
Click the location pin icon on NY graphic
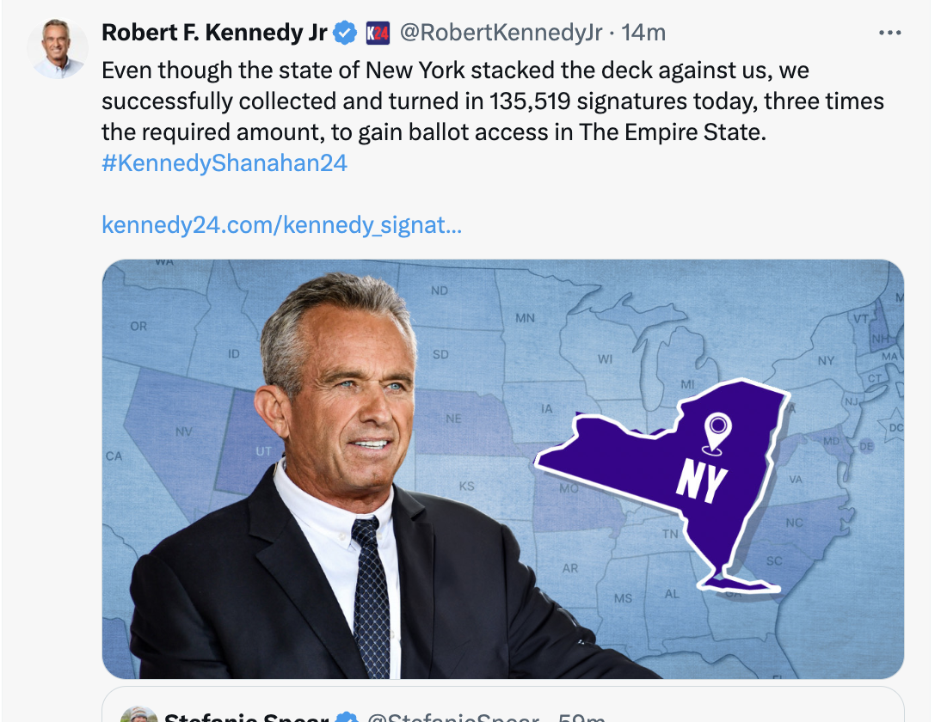point(717,433)
